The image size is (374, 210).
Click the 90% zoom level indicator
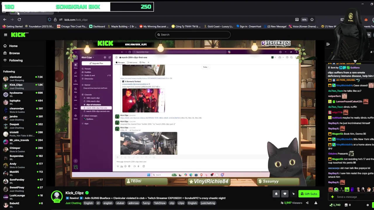point(304,20)
